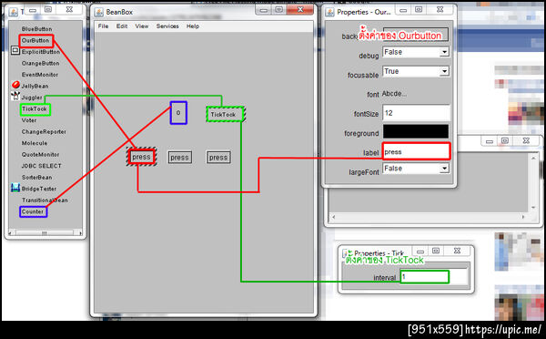Select ExplicitButton in the ToolBox list
Viewport: 546px width, 339px height.
click(41, 52)
